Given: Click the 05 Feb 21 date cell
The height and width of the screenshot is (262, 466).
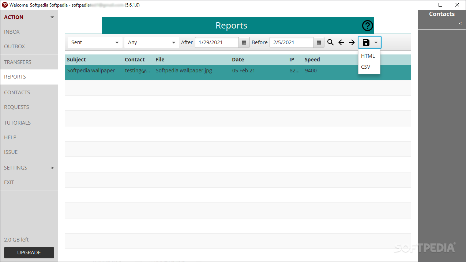Looking at the screenshot, I should point(244,71).
